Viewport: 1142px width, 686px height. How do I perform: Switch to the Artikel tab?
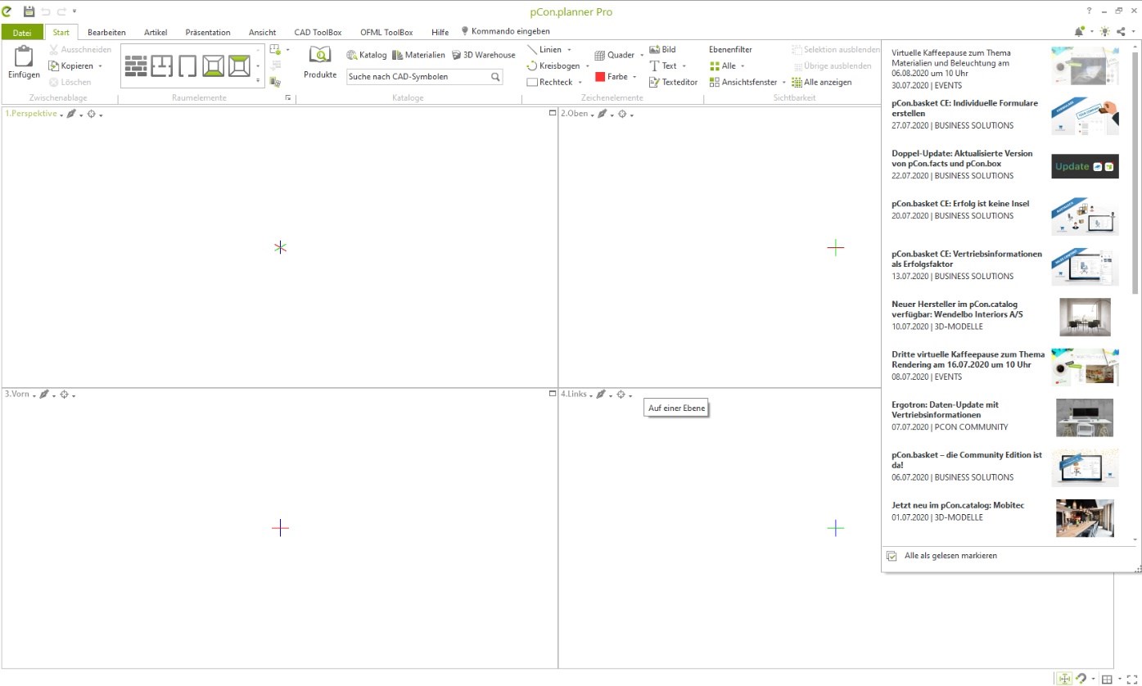(x=156, y=32)
